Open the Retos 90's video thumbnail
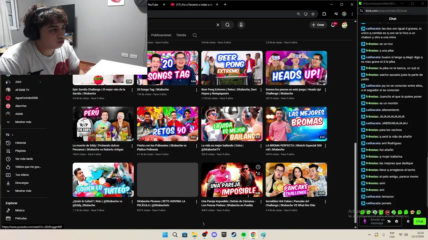The height and width of the screenshot is (240, 428). tap(168, 124)
